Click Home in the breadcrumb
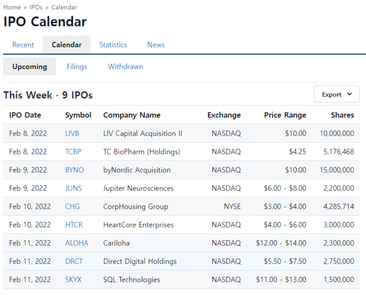Viewport: 366px width, 295px height. click(x=12, y=7)
